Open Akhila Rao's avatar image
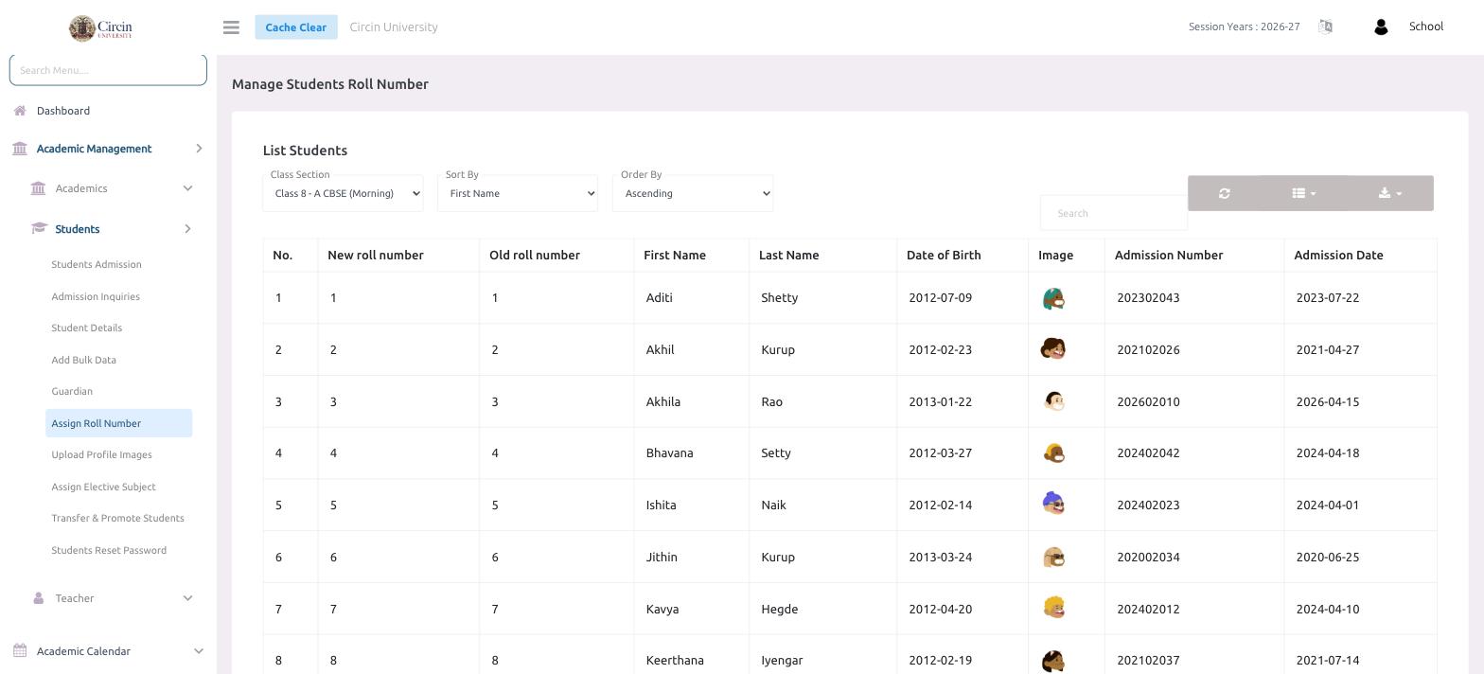1484x674 pixels. [1053, 401]
